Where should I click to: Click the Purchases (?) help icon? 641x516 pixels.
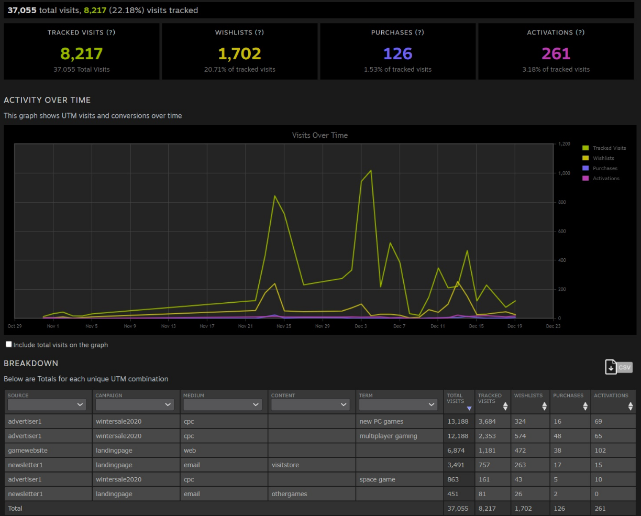coord(419,32)
